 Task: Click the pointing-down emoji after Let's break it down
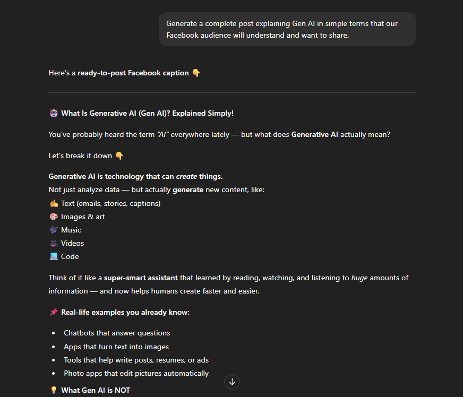(119, 155)
